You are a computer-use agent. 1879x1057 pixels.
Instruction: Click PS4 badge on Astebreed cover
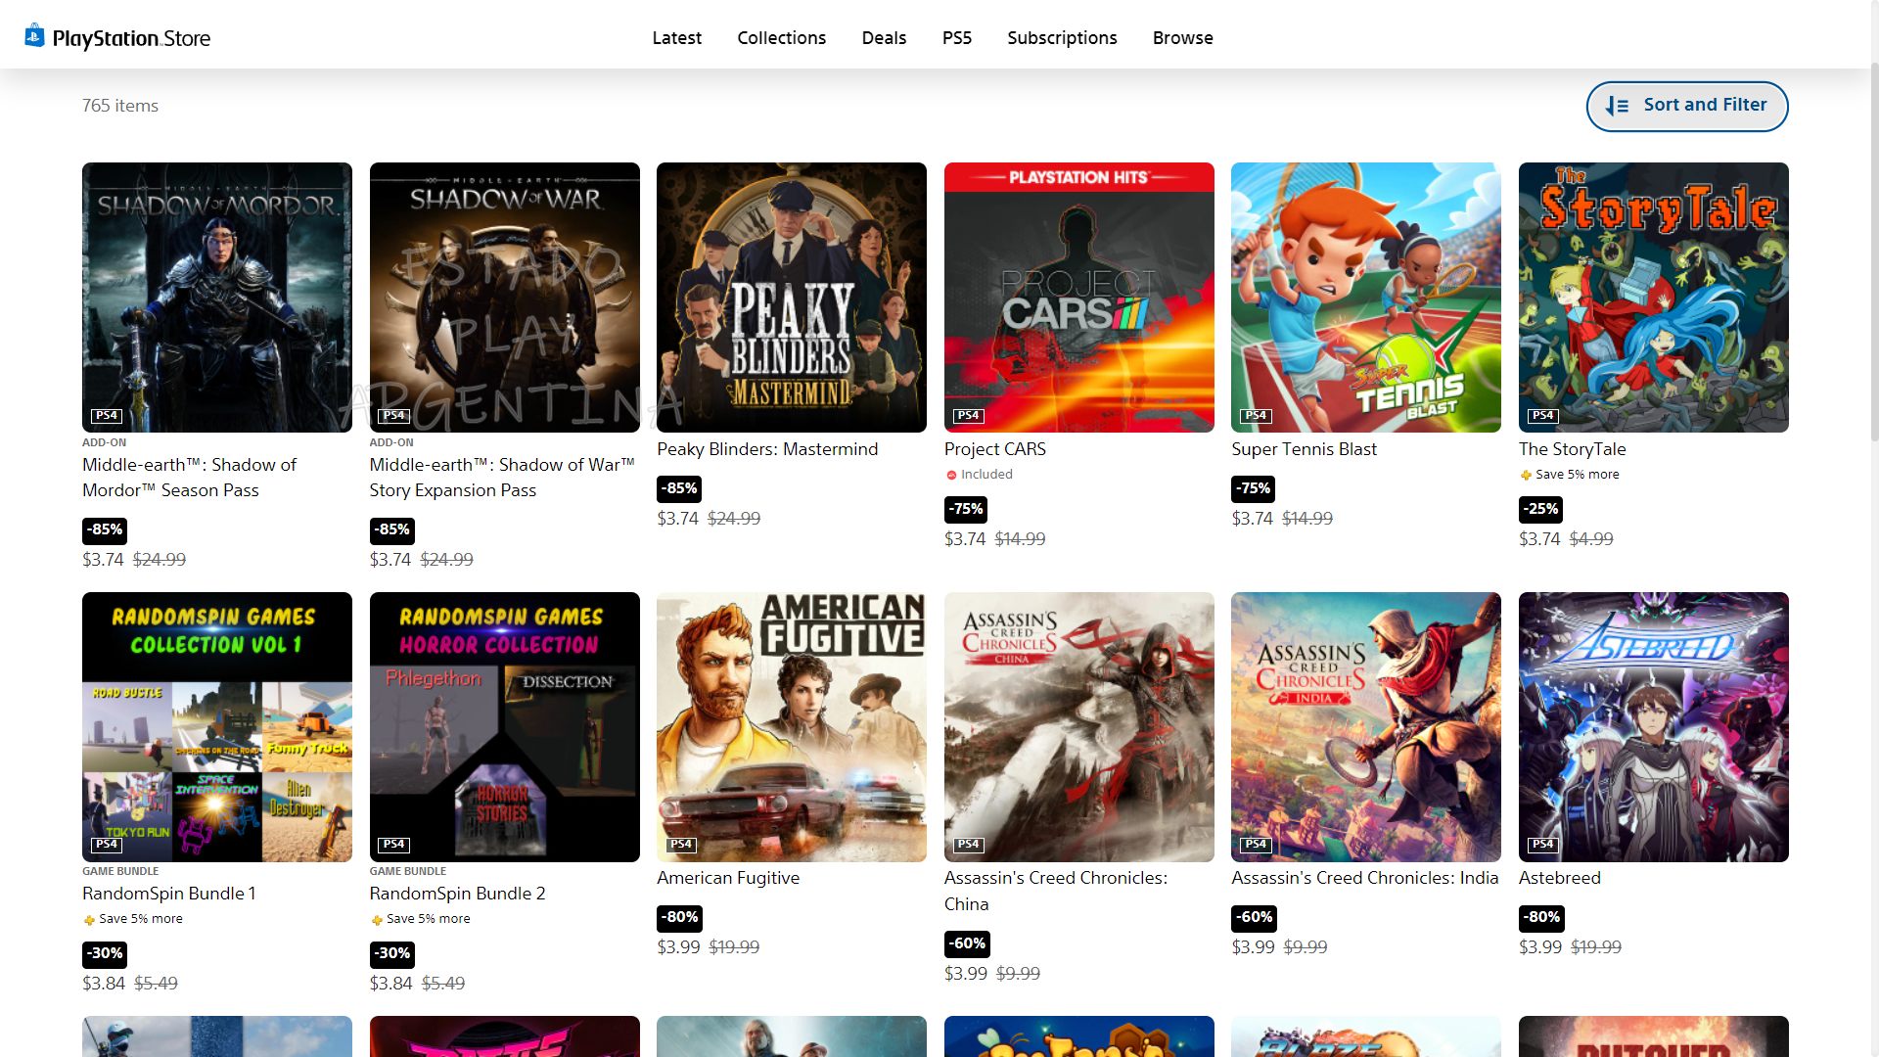[1542, 844]
